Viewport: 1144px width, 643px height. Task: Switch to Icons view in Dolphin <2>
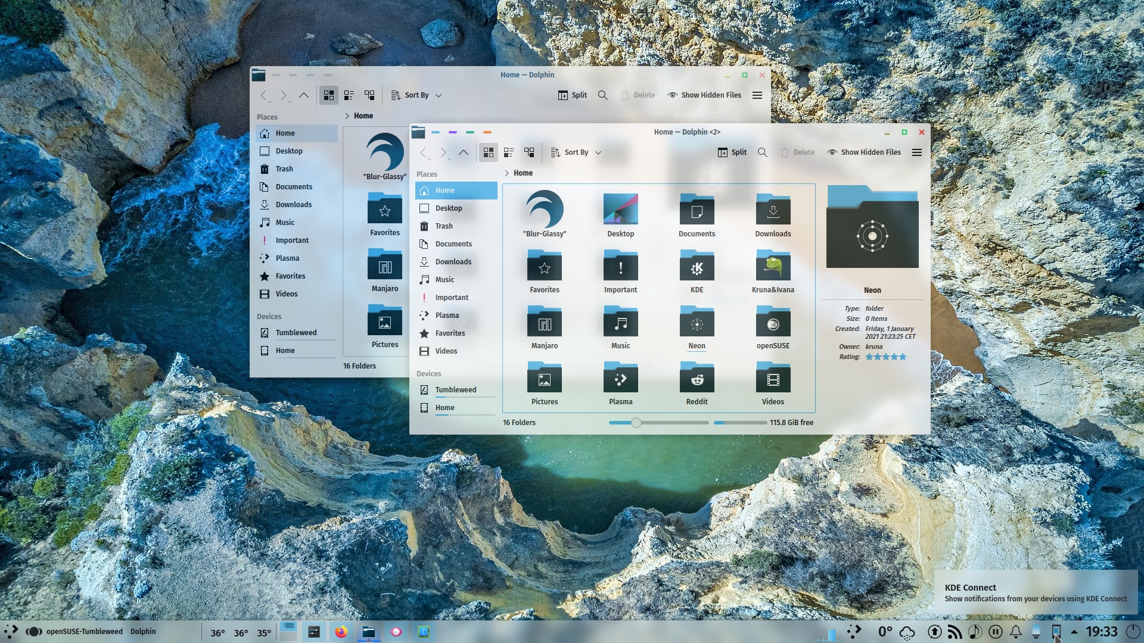click(489, 152)
